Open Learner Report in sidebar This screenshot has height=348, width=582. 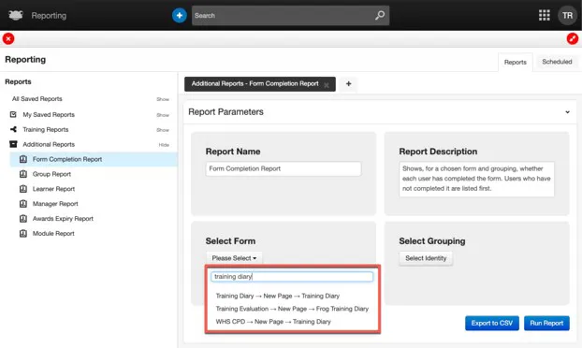[x=53, y=189]
